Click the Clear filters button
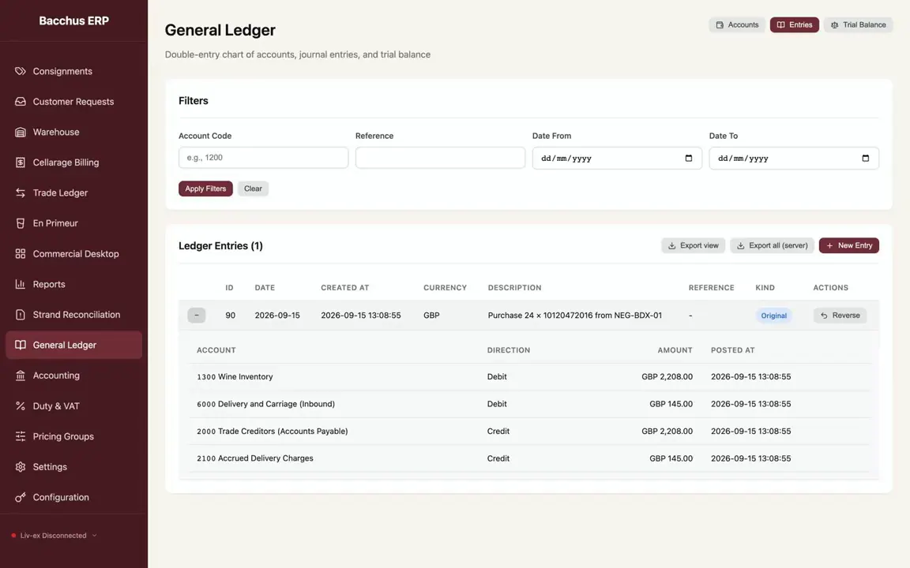This screenshot has height=568, width=910. pos(253,189)
